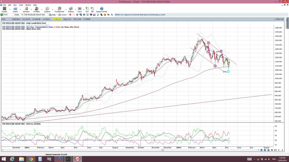Step chart left with black left arrow
289x162 pixels.
click(279, 150)
